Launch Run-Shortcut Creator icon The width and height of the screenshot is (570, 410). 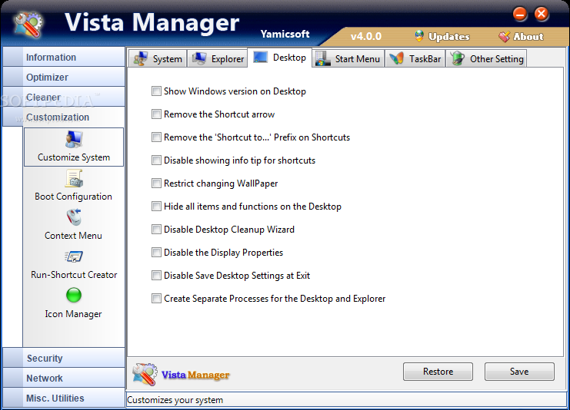[x=74, y=256]
